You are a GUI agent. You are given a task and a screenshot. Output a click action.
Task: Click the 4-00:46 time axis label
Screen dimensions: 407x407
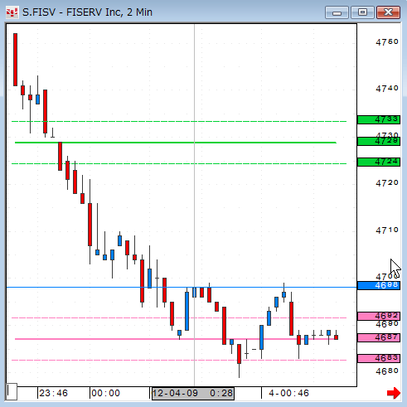click(x=288, y=393)
